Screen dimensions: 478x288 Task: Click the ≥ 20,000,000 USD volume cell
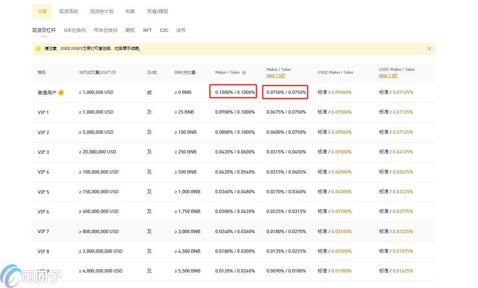tap(97, 152)
